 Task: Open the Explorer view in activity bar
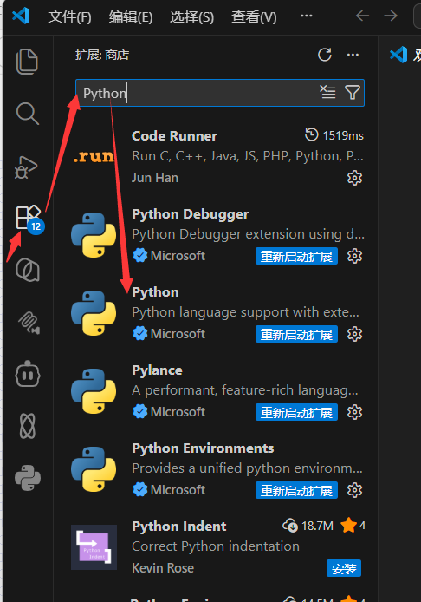pos(27,62)
